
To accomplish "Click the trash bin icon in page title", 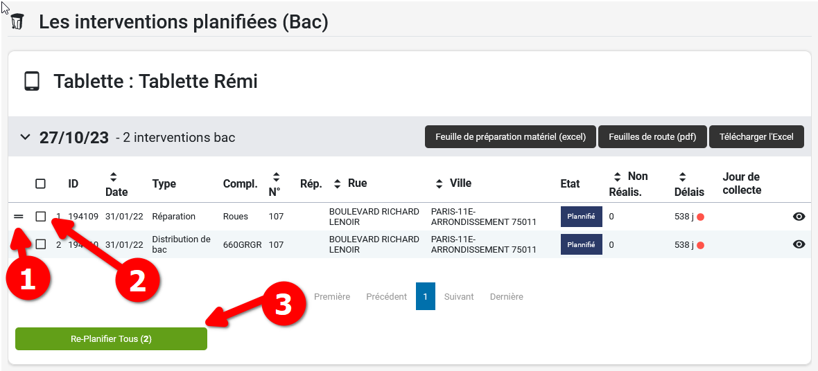I will (x=17, y=21).
